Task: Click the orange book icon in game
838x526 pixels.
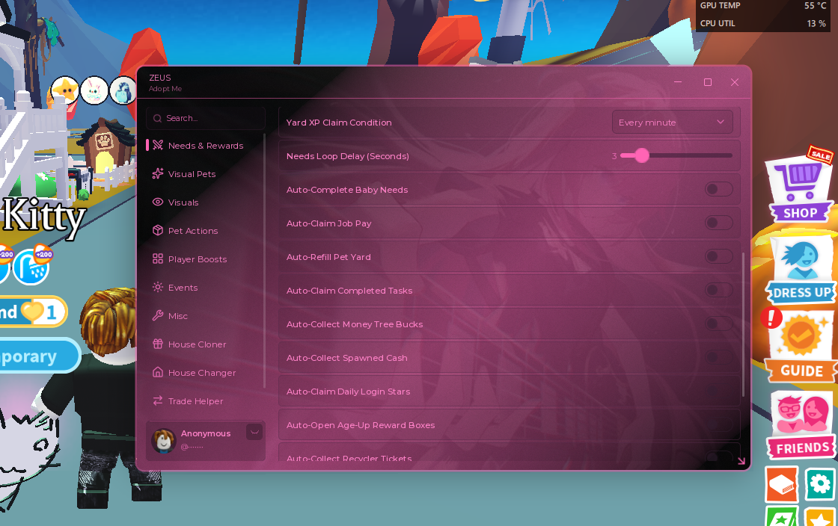Action: tap(782, 484)
